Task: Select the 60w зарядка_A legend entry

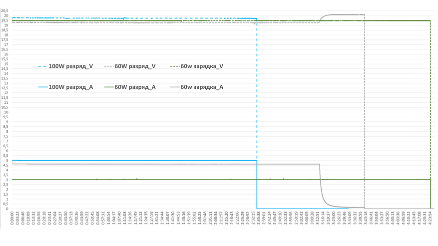Action: pyautogui.click(x=197, y=87)
